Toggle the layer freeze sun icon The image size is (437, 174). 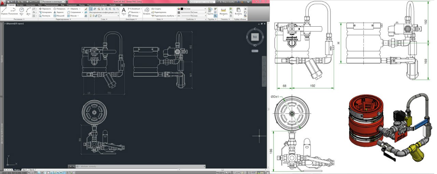94,16
